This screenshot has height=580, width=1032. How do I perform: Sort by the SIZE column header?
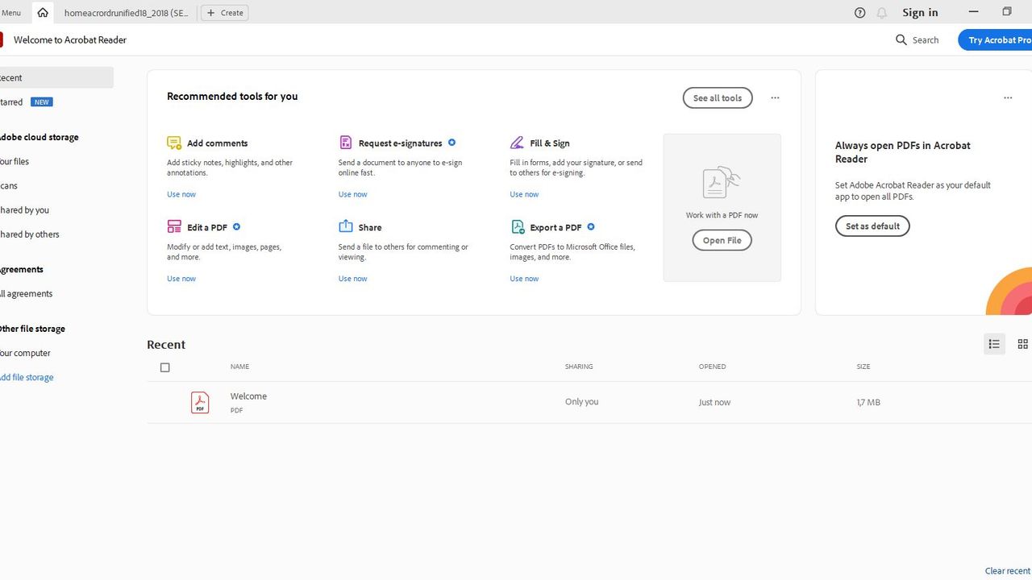863,367
